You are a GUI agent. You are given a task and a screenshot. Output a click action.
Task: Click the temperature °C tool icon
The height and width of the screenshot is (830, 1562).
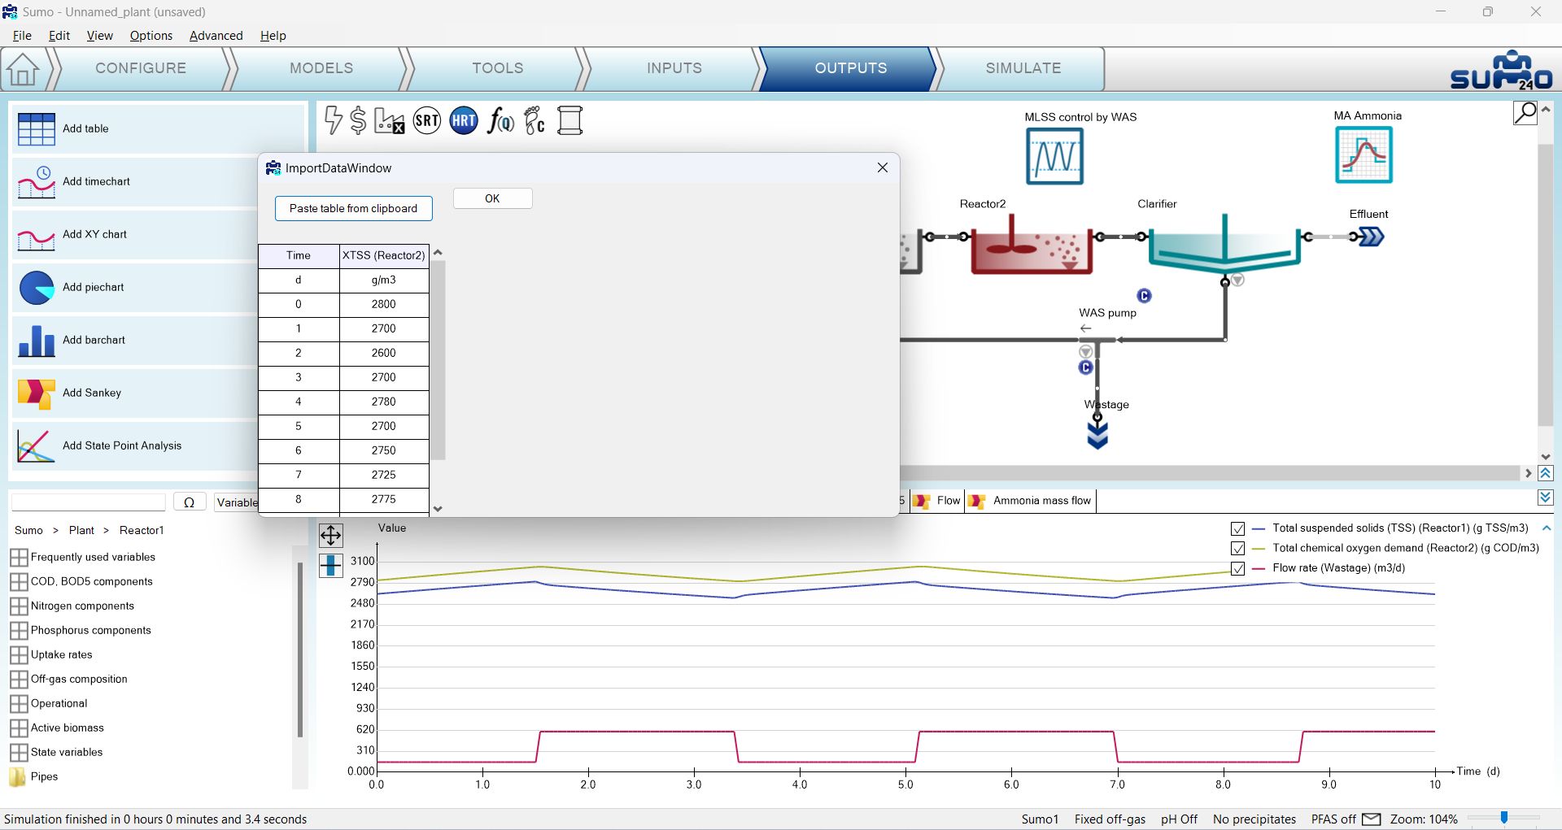point(534,121)
